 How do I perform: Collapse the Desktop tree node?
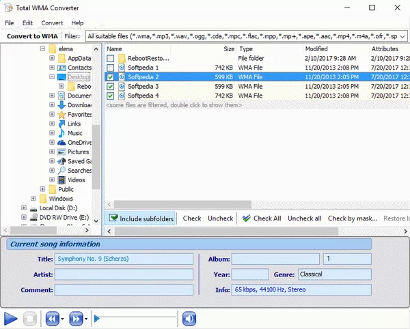52,77
